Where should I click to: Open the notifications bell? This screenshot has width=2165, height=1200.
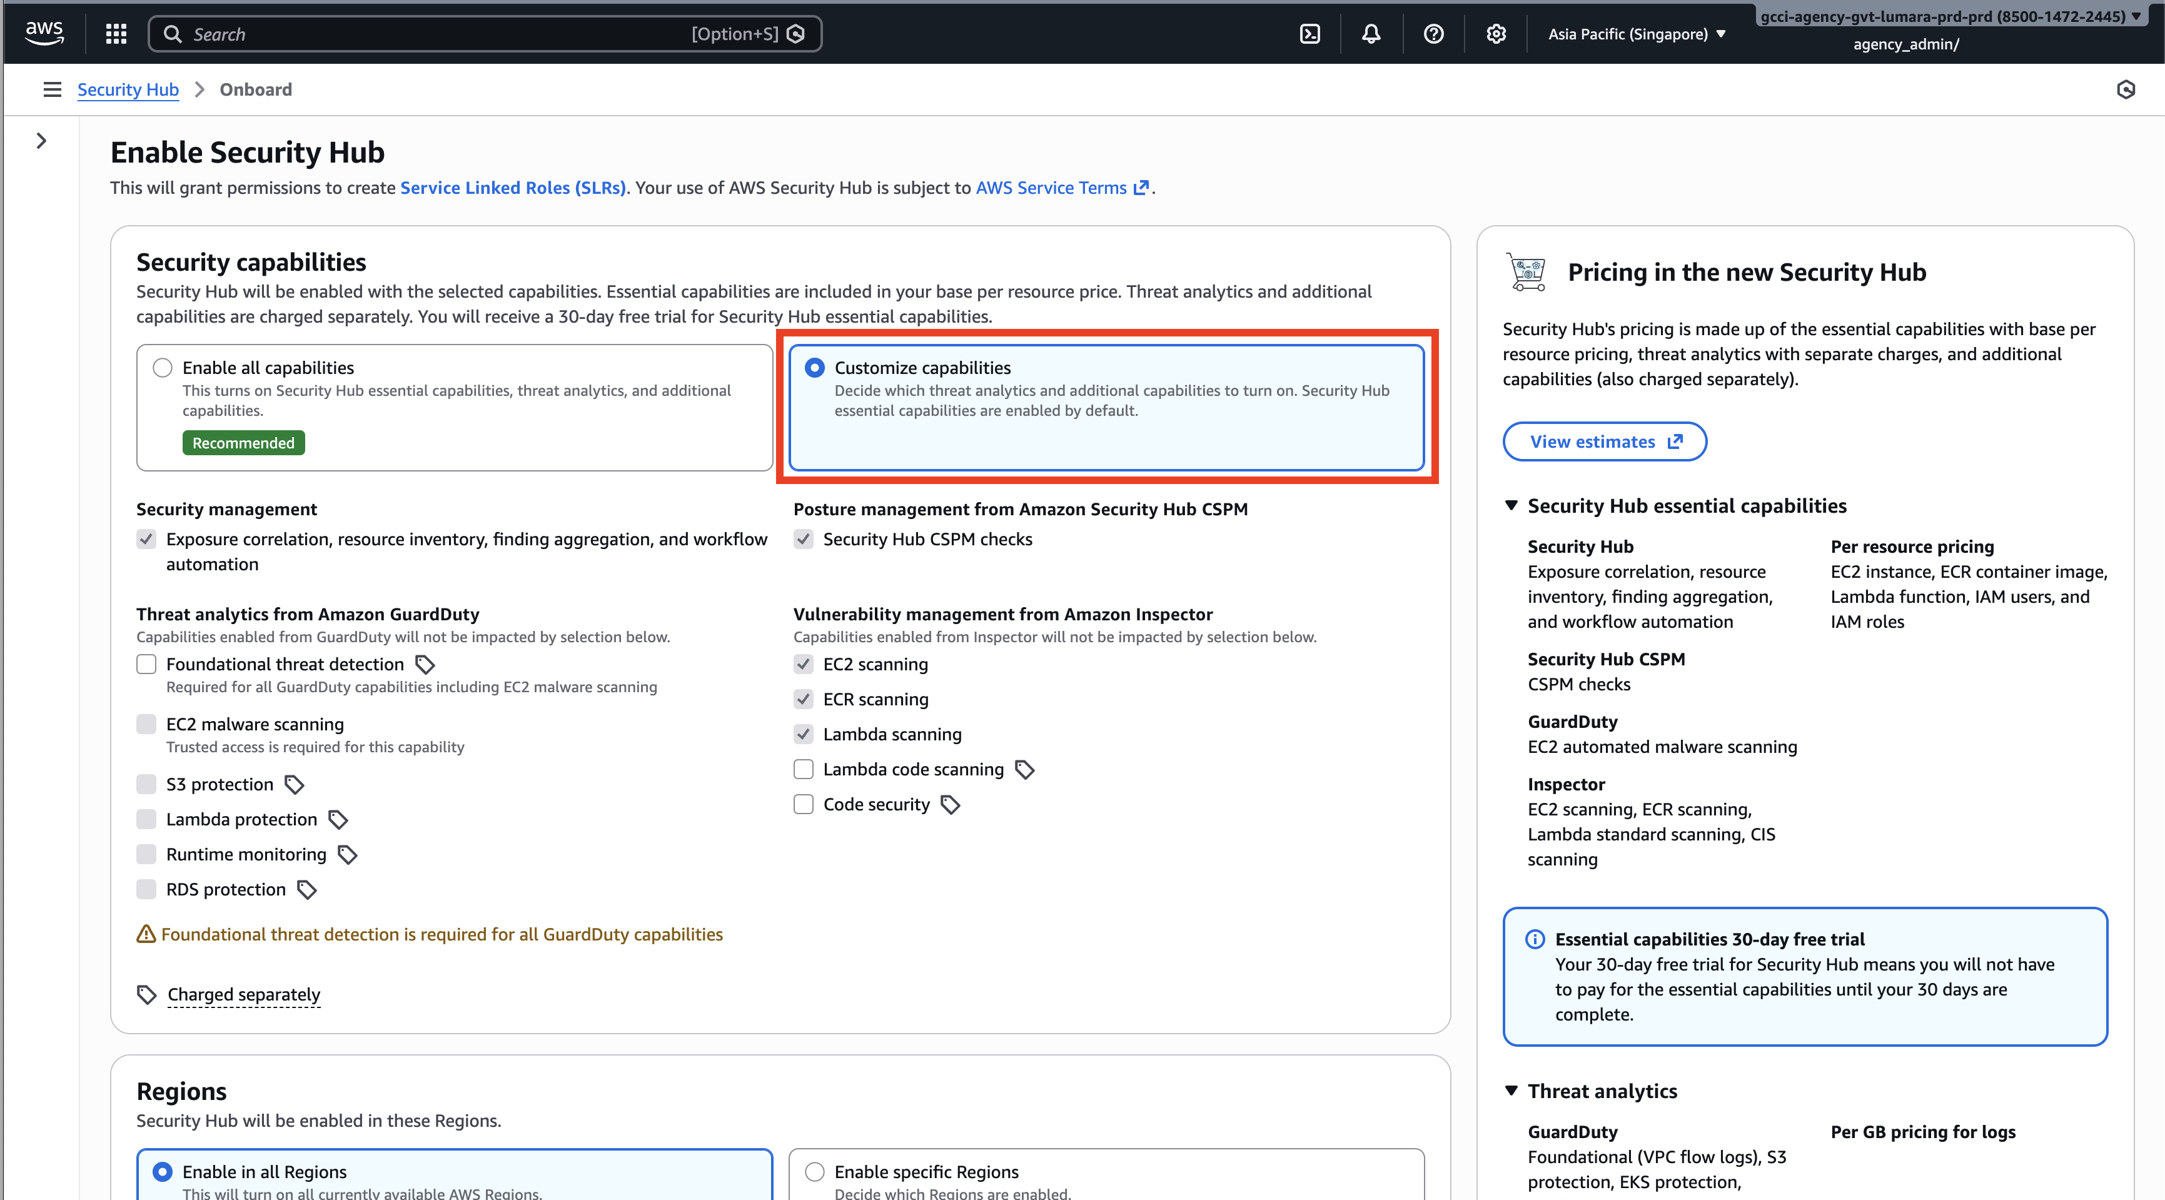tap(1371, 34)
